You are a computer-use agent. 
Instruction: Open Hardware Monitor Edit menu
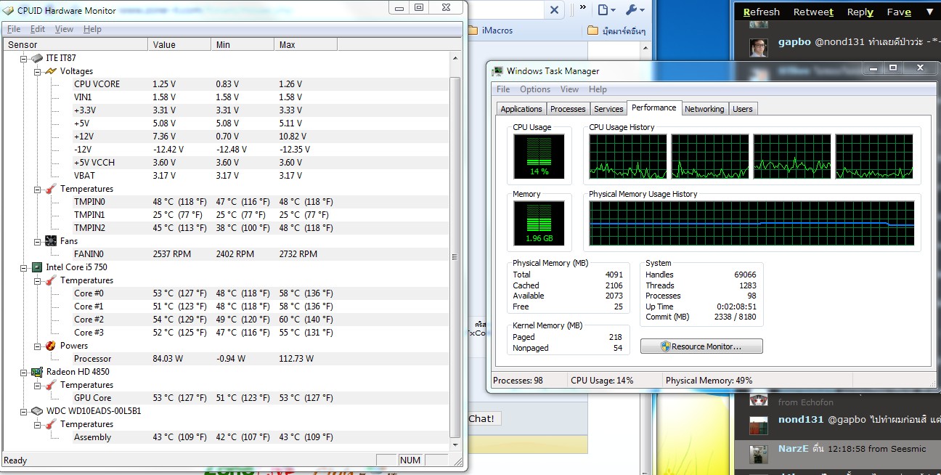[x=38, y=29]
